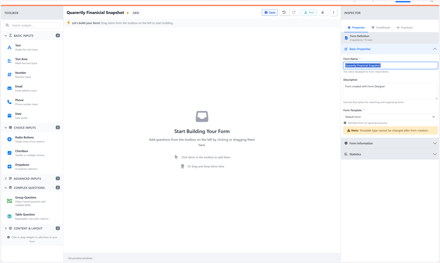The width and height of the screenshot is (440, 263).
Task: Click the redo arrow icon
Action: [294, 12]
